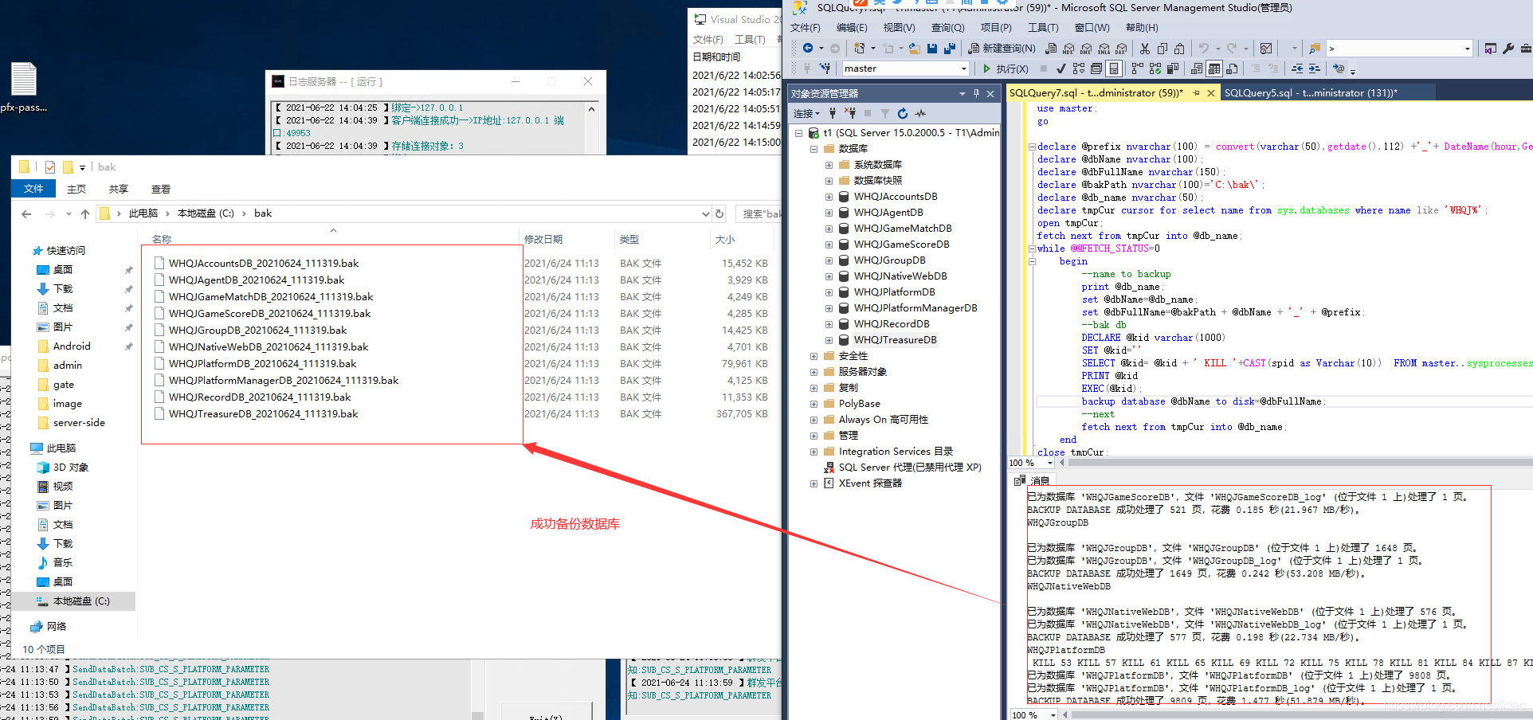Click the Refresh icon in Explorer address bar
The width and height of the screenshot is (1533, 720).
click(x=719, y=213)
